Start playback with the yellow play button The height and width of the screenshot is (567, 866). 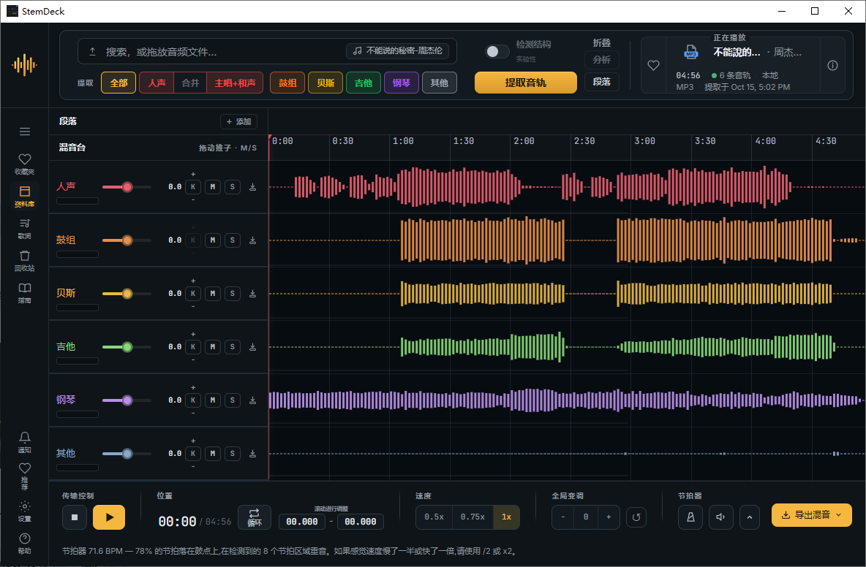[109, 517]
